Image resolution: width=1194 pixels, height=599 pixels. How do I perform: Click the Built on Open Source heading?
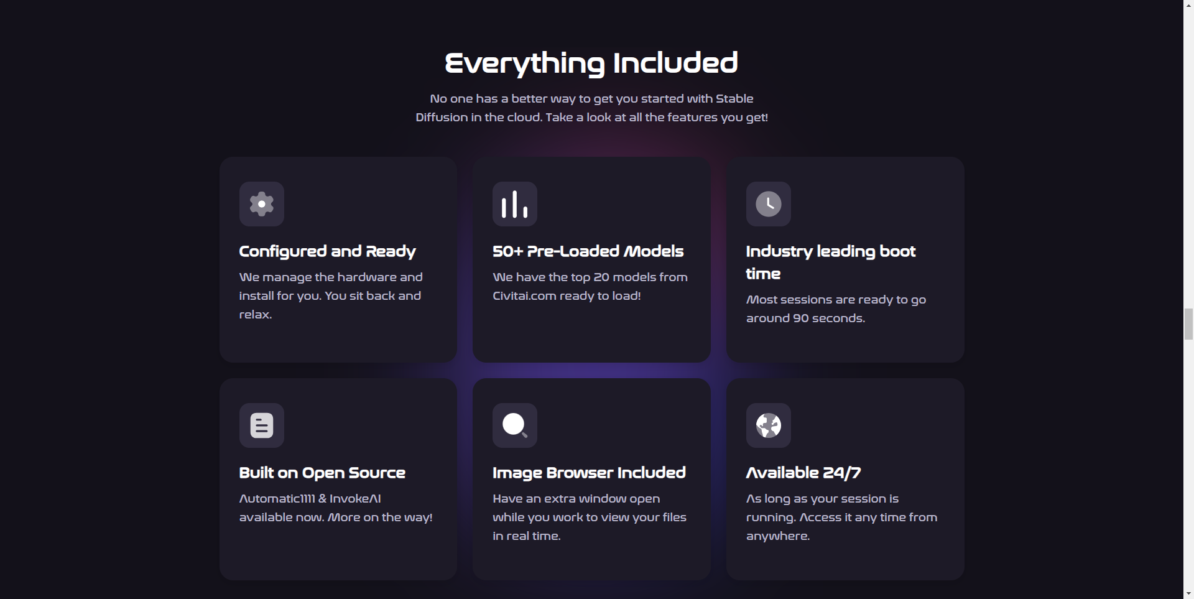[x=322, y=473]
